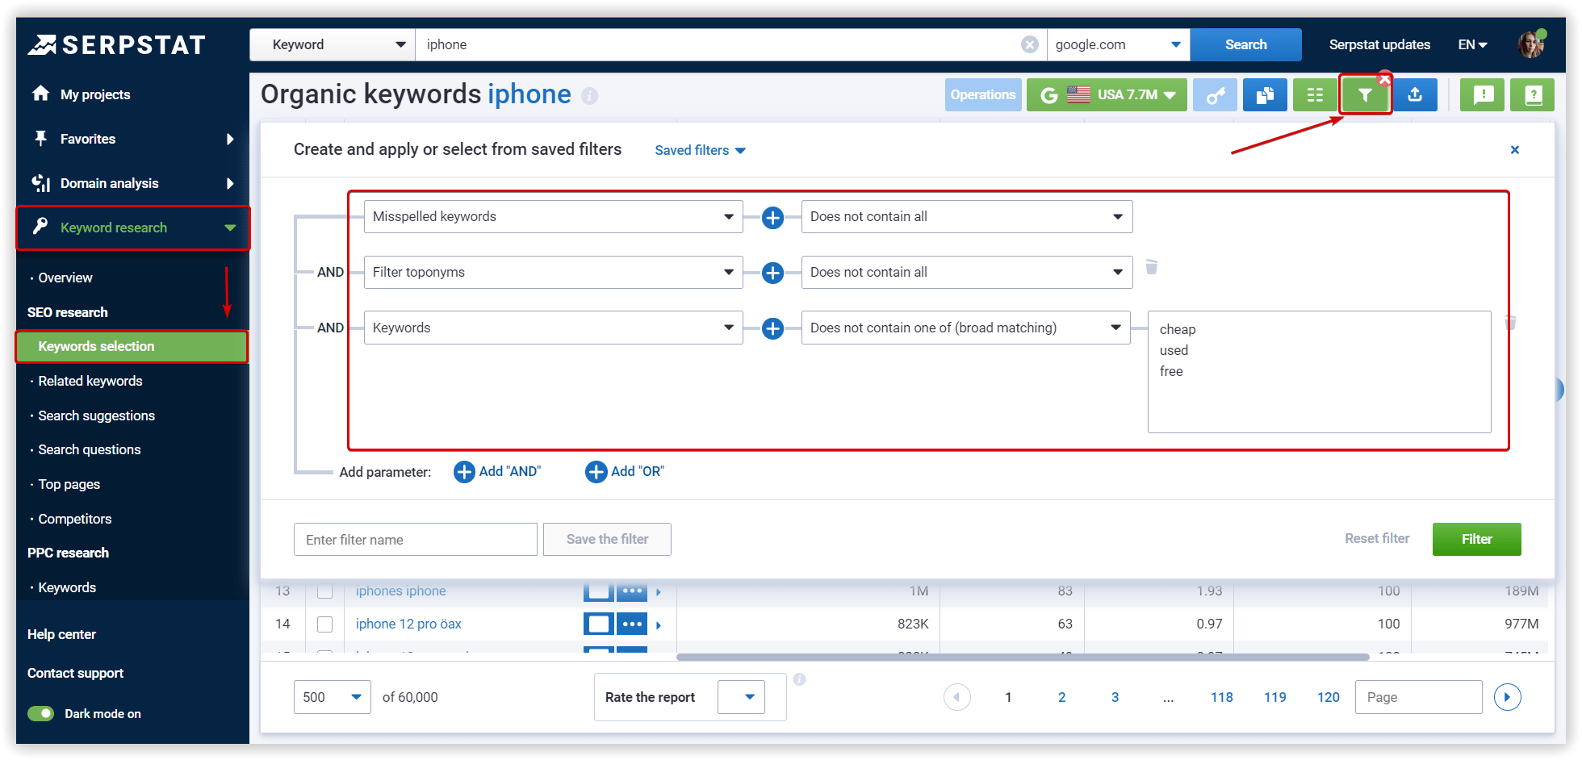
Task: Click info icon near Rate the report
Action: [799, 679]
